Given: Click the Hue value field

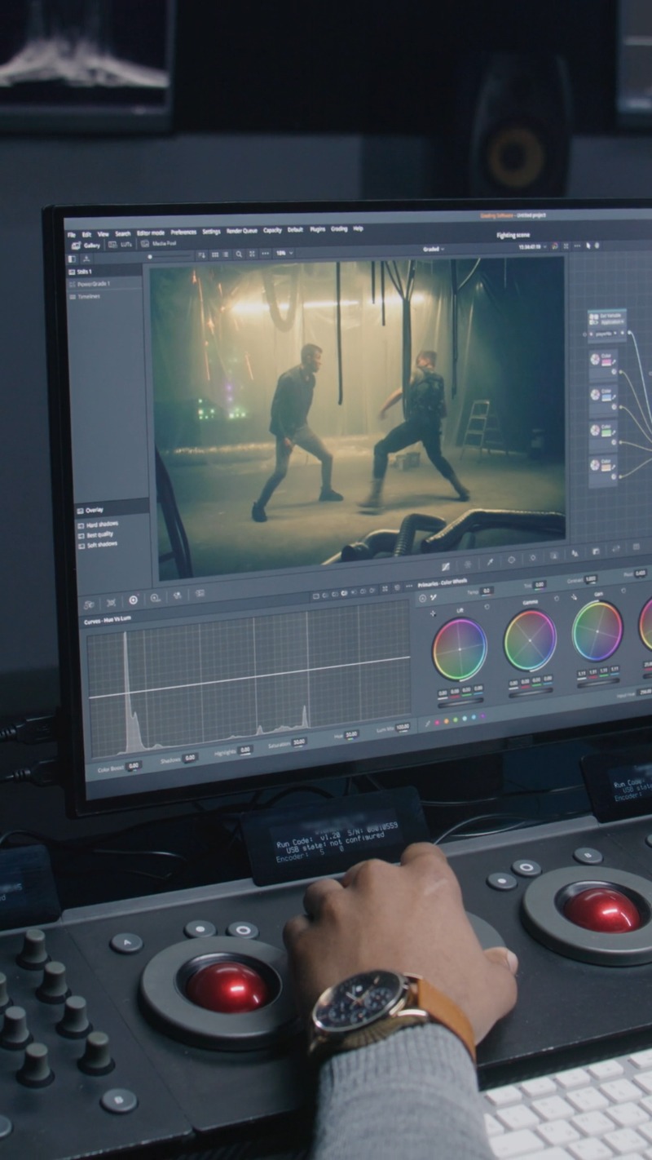Looking at the screenshot, I should (x=351, y=734).
